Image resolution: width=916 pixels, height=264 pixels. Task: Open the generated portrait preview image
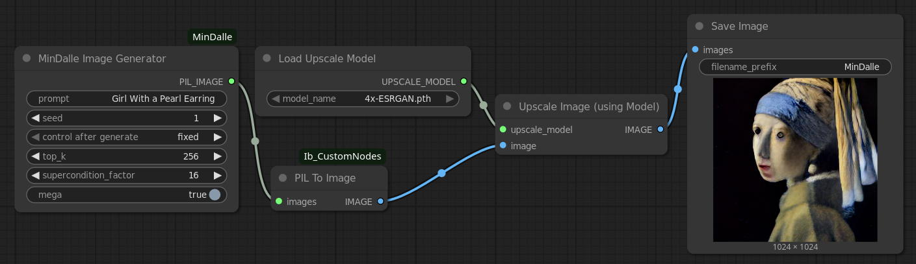point(795,160)
